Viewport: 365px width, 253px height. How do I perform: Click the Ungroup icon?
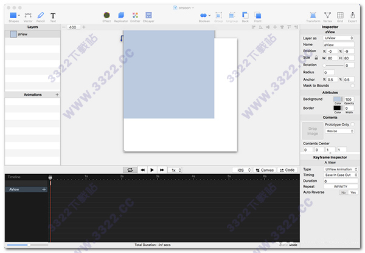pos(232,16)
